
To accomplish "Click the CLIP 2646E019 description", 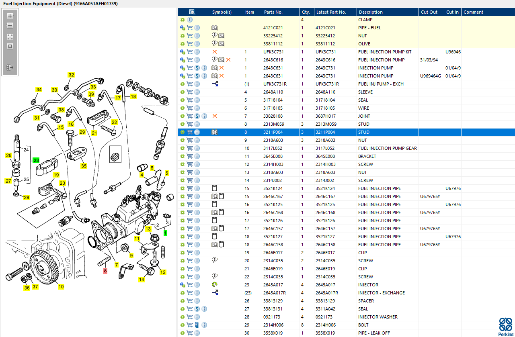I will 363,269.
